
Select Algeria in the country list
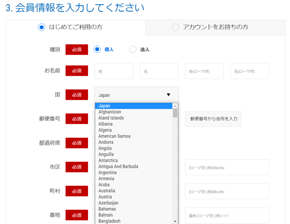click(x=133, y=130)
